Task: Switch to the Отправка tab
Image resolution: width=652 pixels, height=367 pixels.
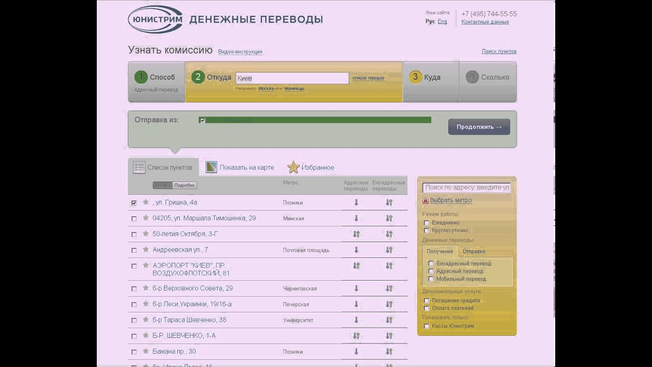Action: coord(474,251)
